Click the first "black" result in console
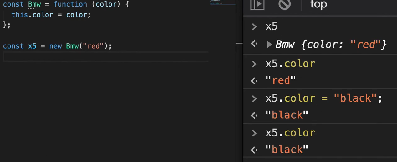The width and height of the screenshot is (397, 162). pyautogui.click(x=287, y=115)
